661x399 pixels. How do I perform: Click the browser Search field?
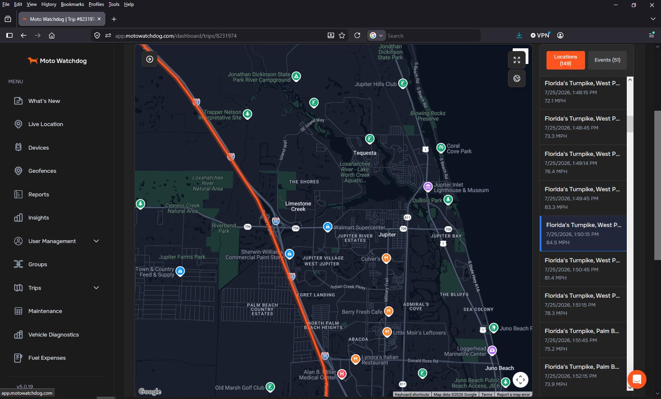point(432,36)
